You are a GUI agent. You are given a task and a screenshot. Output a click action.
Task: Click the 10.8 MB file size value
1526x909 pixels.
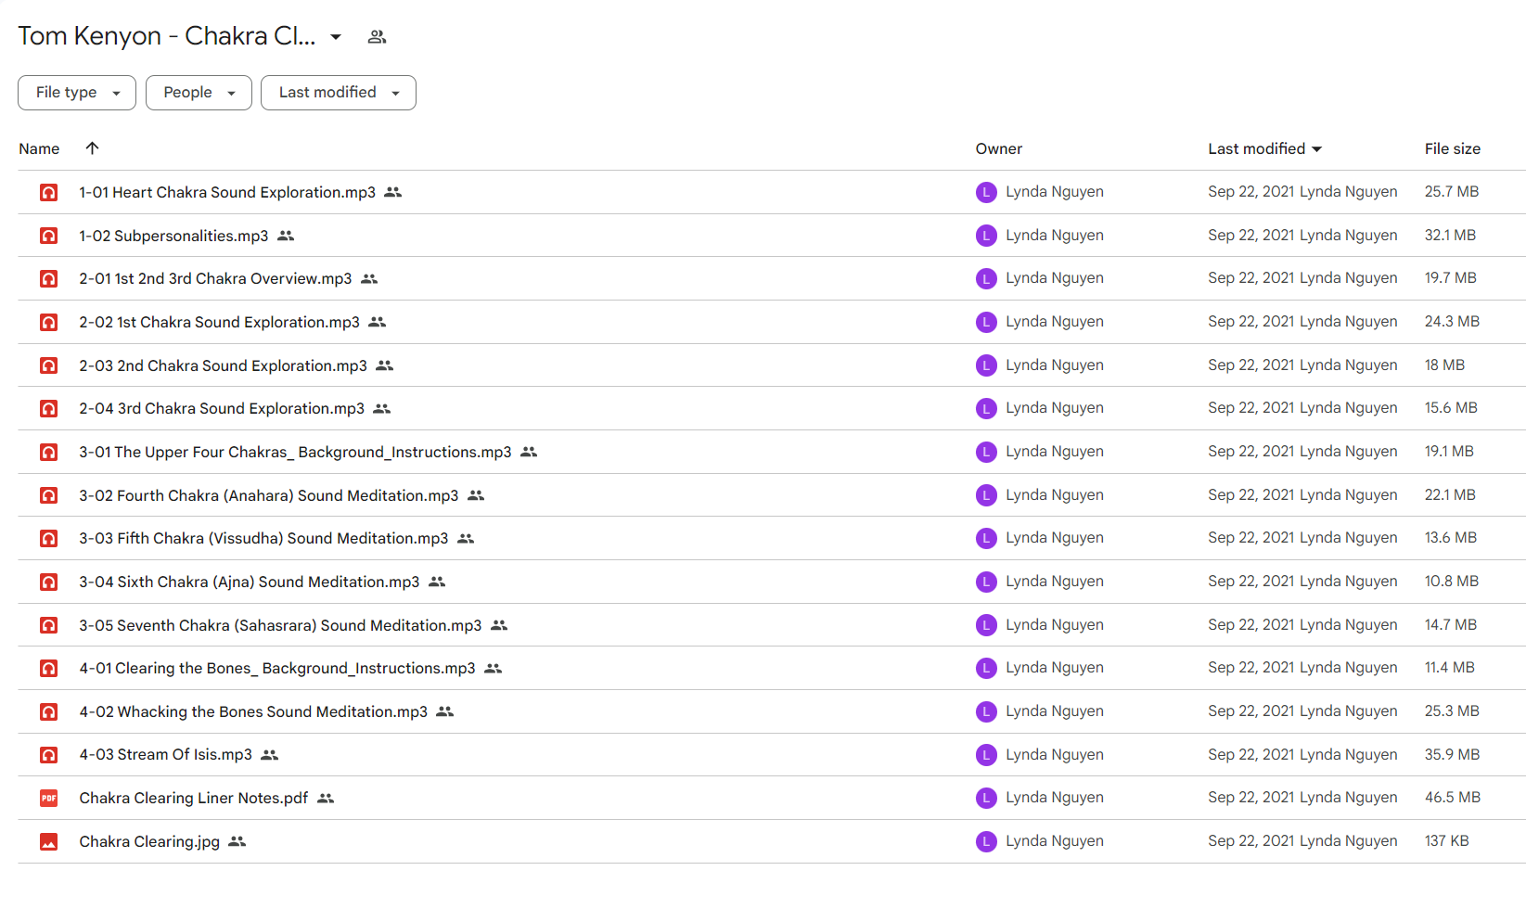(1452, 582)
